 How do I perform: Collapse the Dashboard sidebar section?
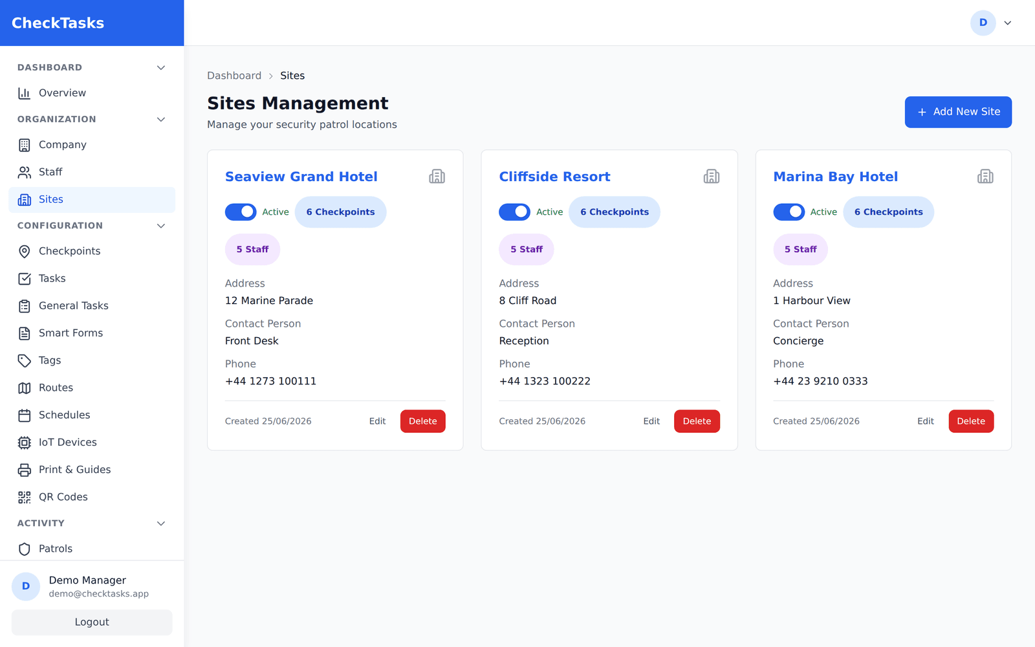coord(161,67)
